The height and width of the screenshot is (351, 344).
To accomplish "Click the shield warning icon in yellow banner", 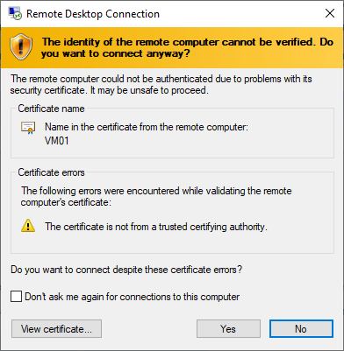I will click(21, 47).
